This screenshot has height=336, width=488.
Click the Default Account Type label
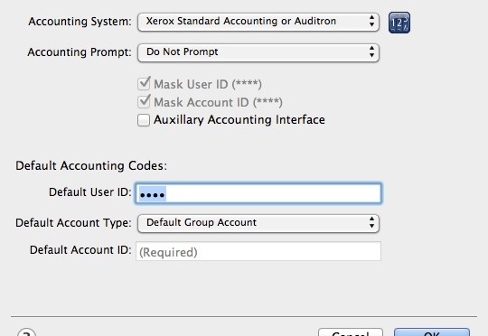[x=73, y=223]
